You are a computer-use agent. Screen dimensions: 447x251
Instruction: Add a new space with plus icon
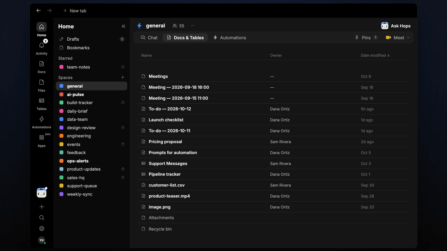tap(123, 77)
